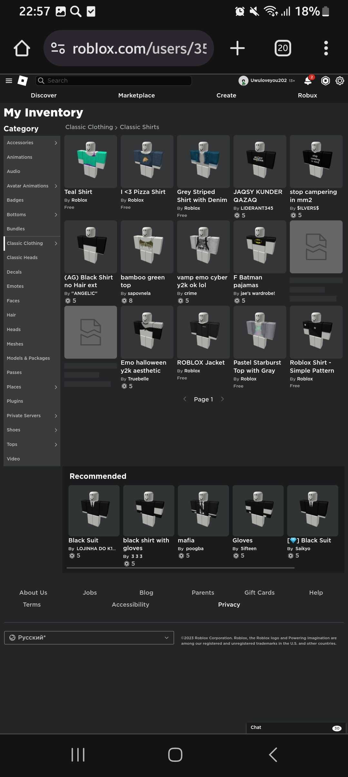Viewport: 348px width, 777px height.
Task: Open site settings icon in address bar
Action: tap(58, 48)
